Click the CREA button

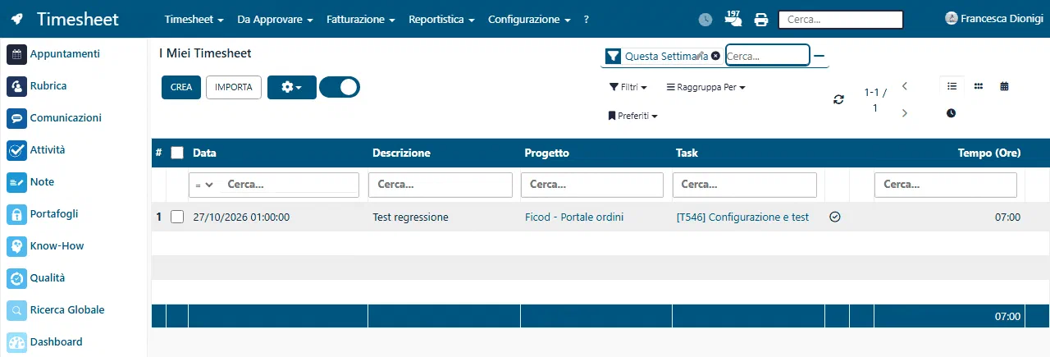point(181,87)
